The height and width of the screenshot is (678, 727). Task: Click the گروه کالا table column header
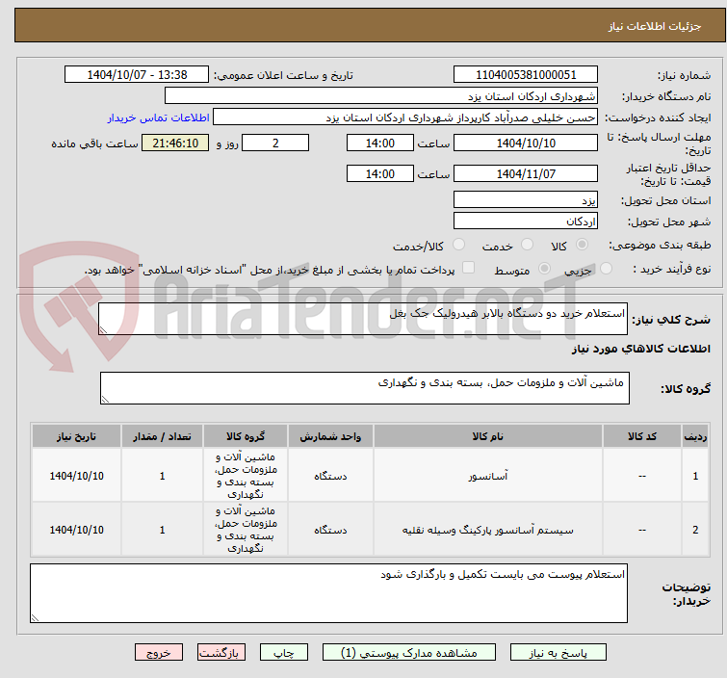246,436
